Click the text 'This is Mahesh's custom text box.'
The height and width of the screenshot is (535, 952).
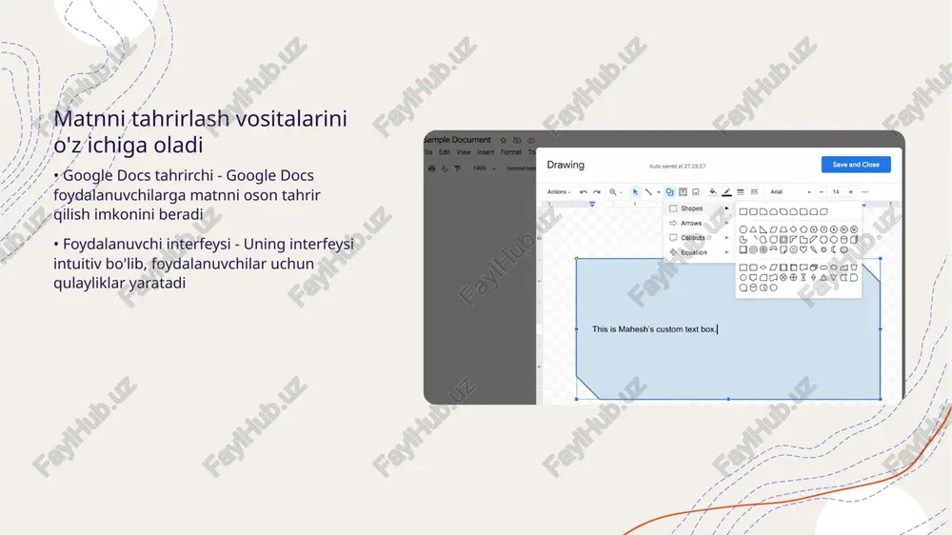[654, 329]
